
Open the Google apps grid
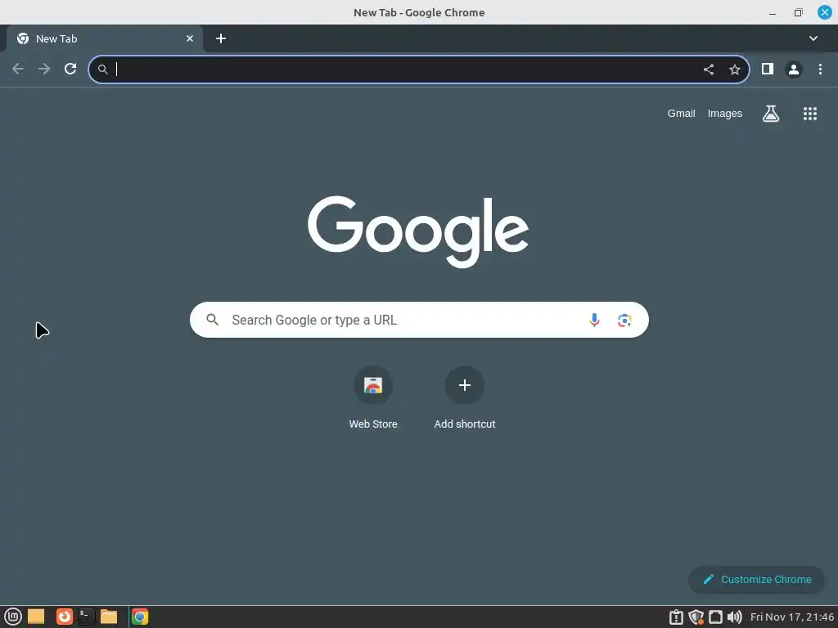[x=810, y=114]
